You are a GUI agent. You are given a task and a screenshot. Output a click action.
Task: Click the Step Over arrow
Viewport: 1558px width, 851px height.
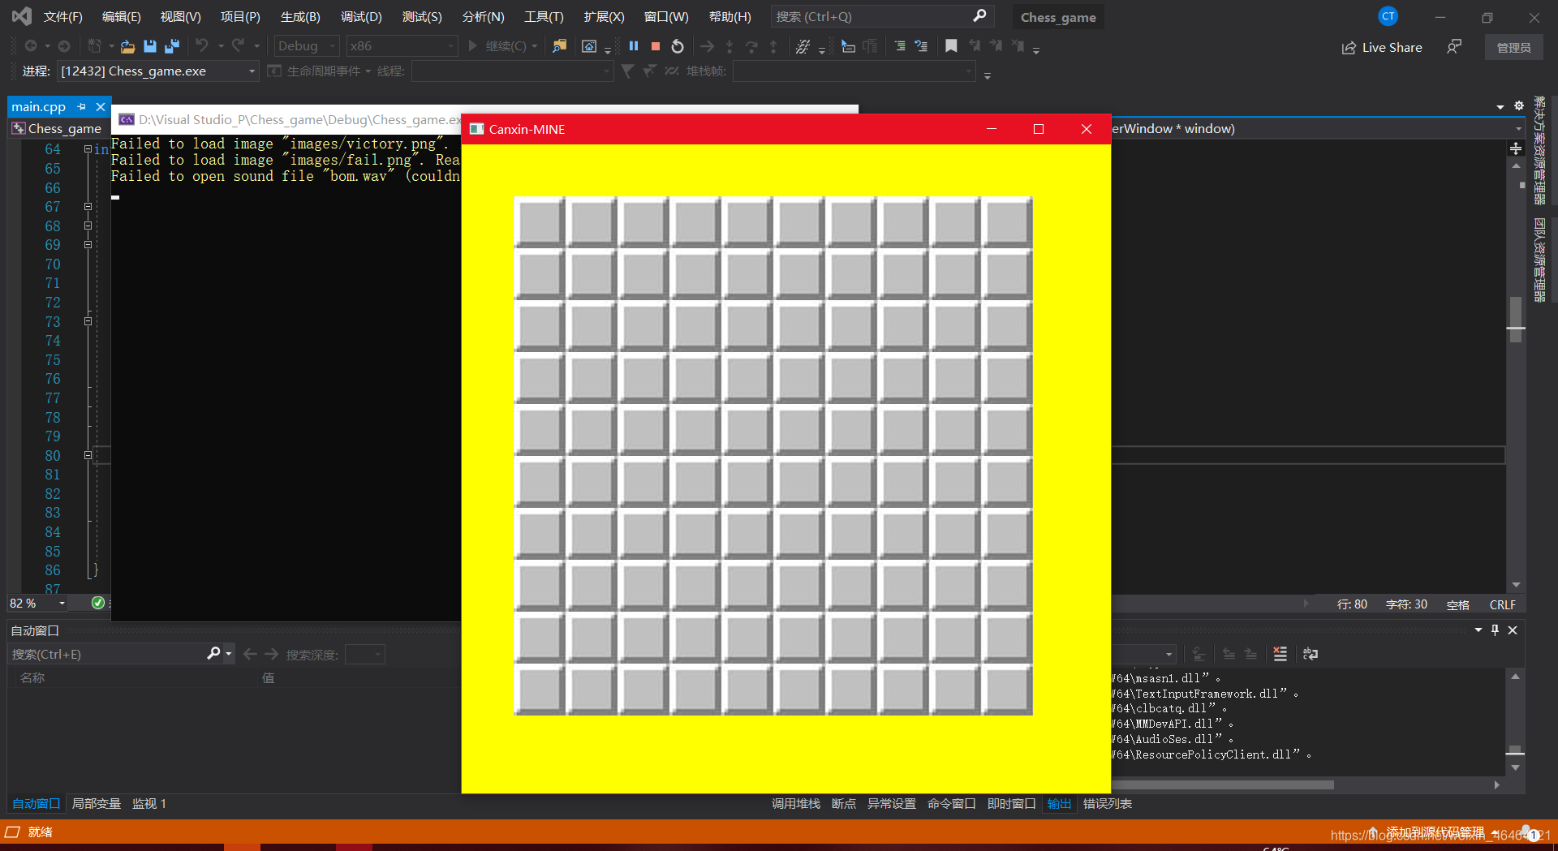(x=751, y=46)
